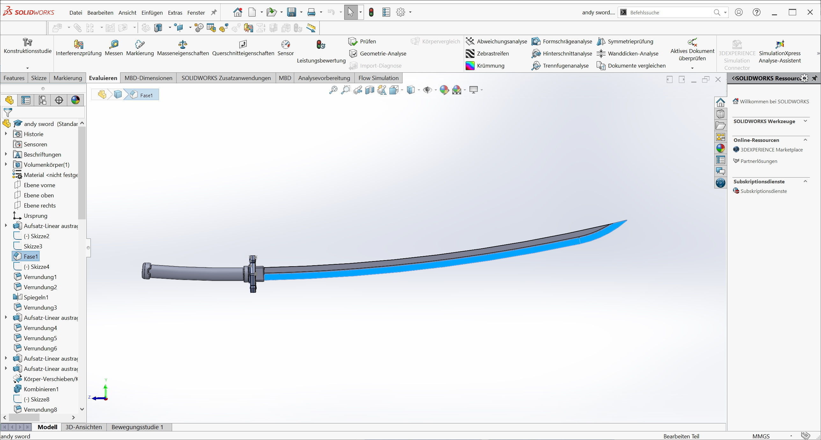Click MMGS unit system in status bar
The width and height of the screenshot is (821, 440).
[761, 436]
